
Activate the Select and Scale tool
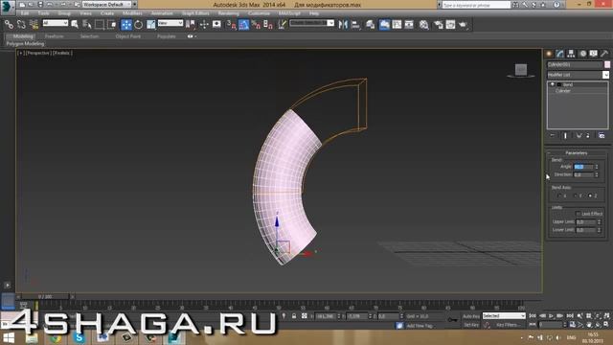coord(151,25)
